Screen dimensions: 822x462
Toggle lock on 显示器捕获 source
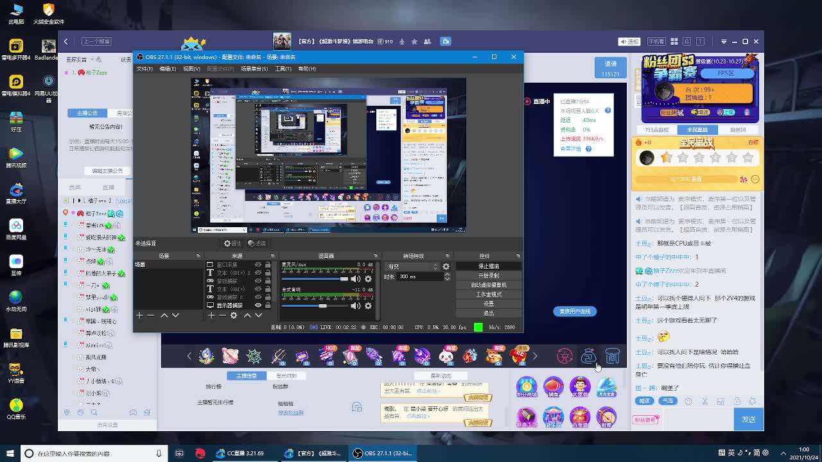tap(268, 305)
